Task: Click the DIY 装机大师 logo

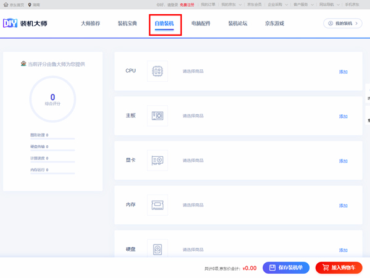Action: pyautogui.click(x=25, y=23)
